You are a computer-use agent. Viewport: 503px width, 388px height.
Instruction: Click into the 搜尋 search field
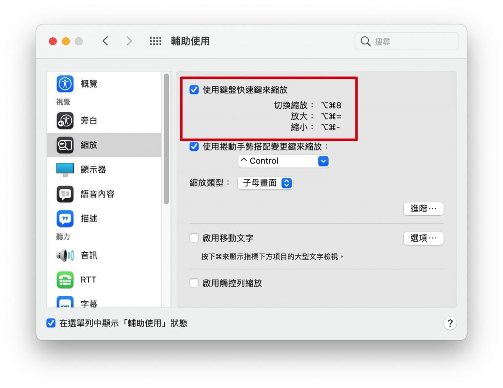coord(407,41)
